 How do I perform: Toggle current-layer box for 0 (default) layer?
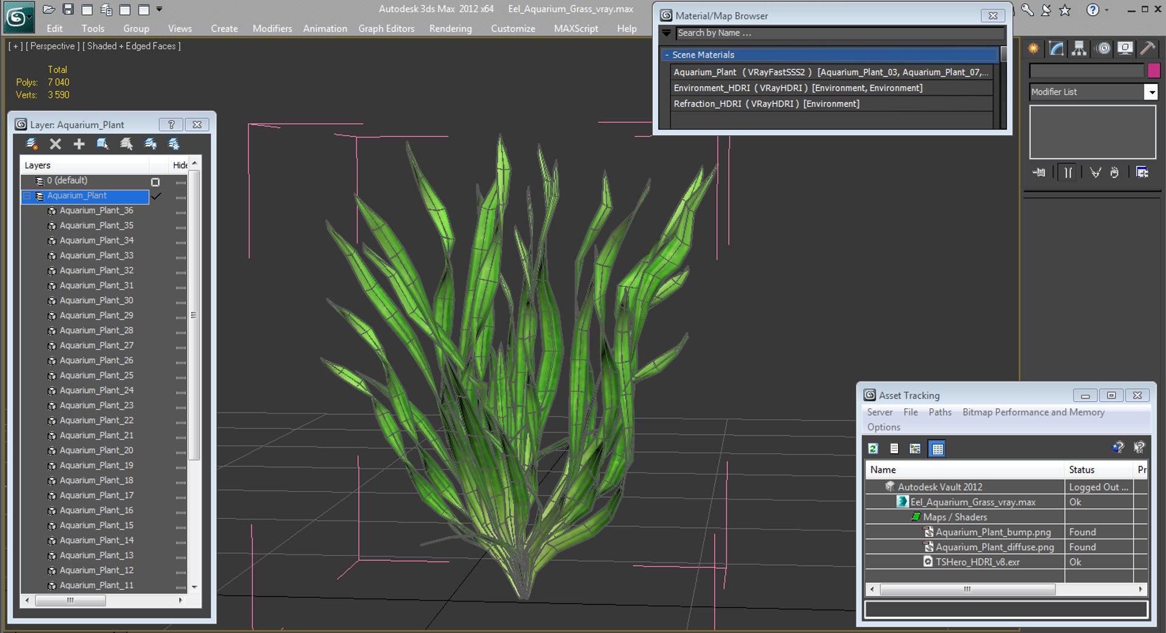pyautogui.click(x=155, y=182)
